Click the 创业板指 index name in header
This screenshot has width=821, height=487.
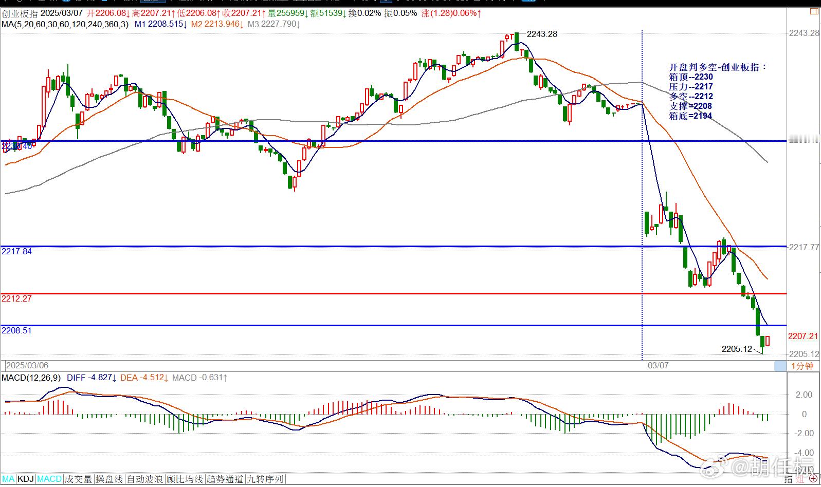[x=19, y=13]
